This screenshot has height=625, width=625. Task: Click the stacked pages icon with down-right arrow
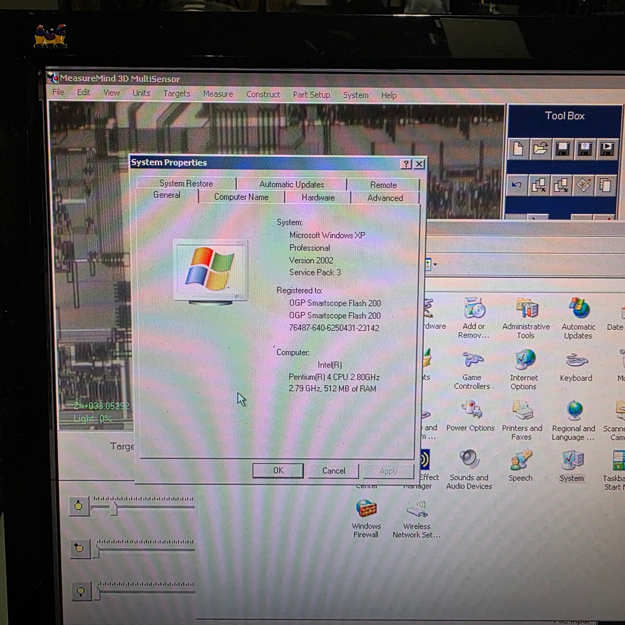tap(561, 185)
